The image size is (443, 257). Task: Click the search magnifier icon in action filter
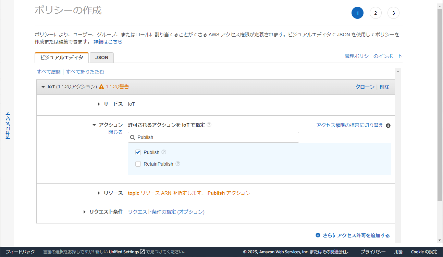pyautogui.click(x=133, y=137)
